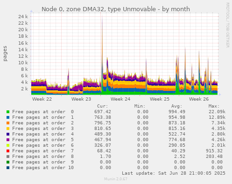
Task: Click the current value 489.30
Action: coord(103,134)
